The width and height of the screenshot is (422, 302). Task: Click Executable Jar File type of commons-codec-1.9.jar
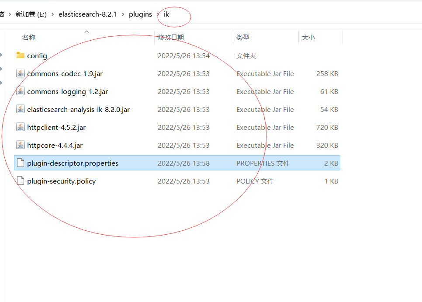tap(265, 73)
